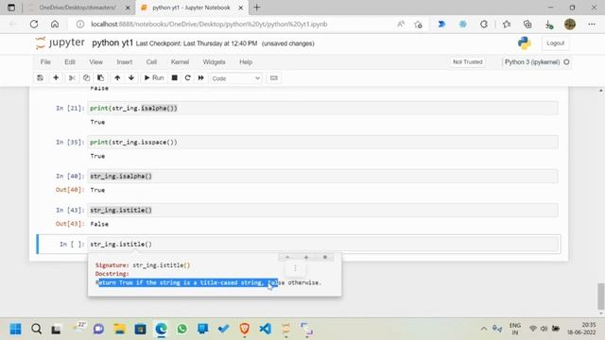Open the browser profile avatar
Image resolution: width=605 pixels, height=340 pixels.
click(570, 24)
